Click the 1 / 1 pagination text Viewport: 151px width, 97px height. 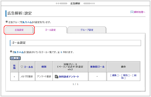click(x=75, y=84)
